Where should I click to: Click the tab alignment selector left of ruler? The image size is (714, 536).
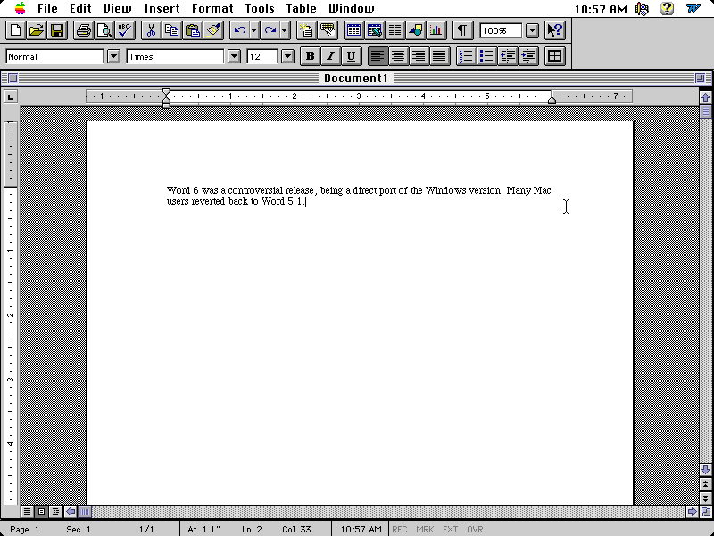point(11,96)
